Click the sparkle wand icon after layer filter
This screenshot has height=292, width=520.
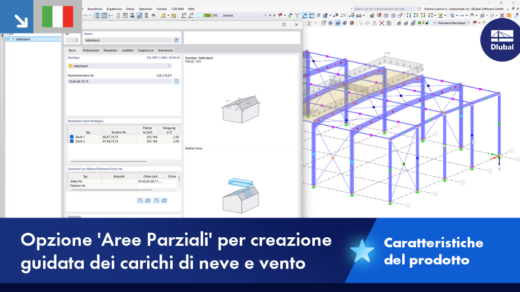(x=484, y=22)
